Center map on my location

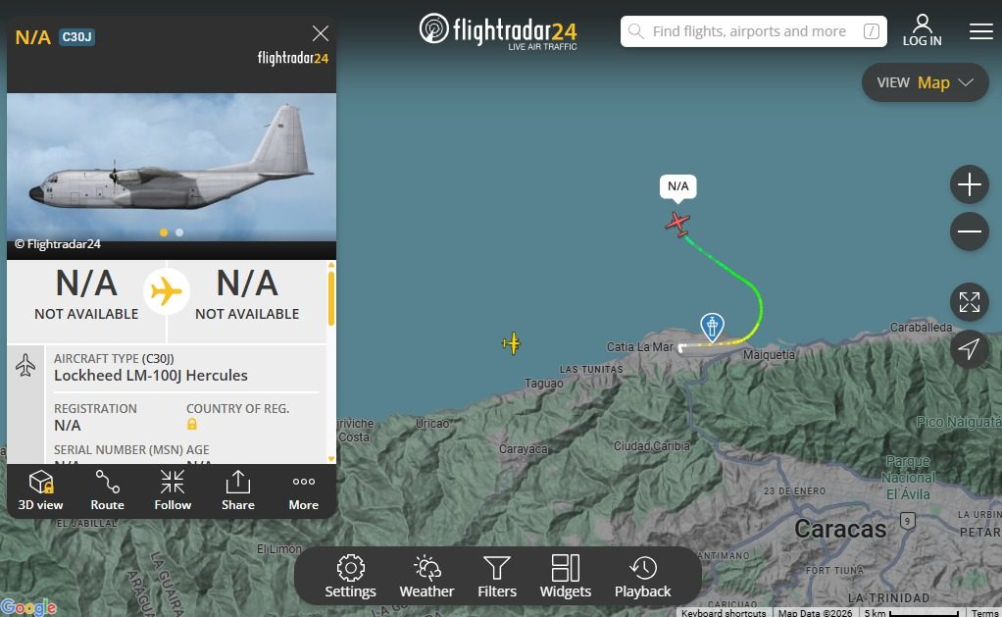click(970, 349)
